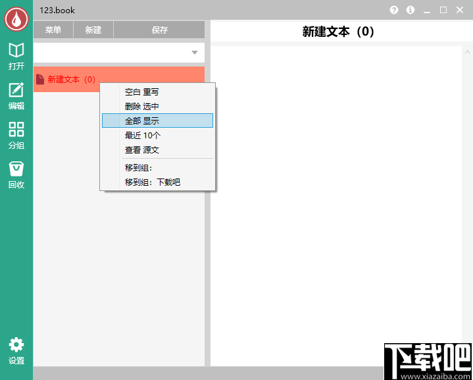Choose 全部 显示 menu entry

tap(157, 121)
